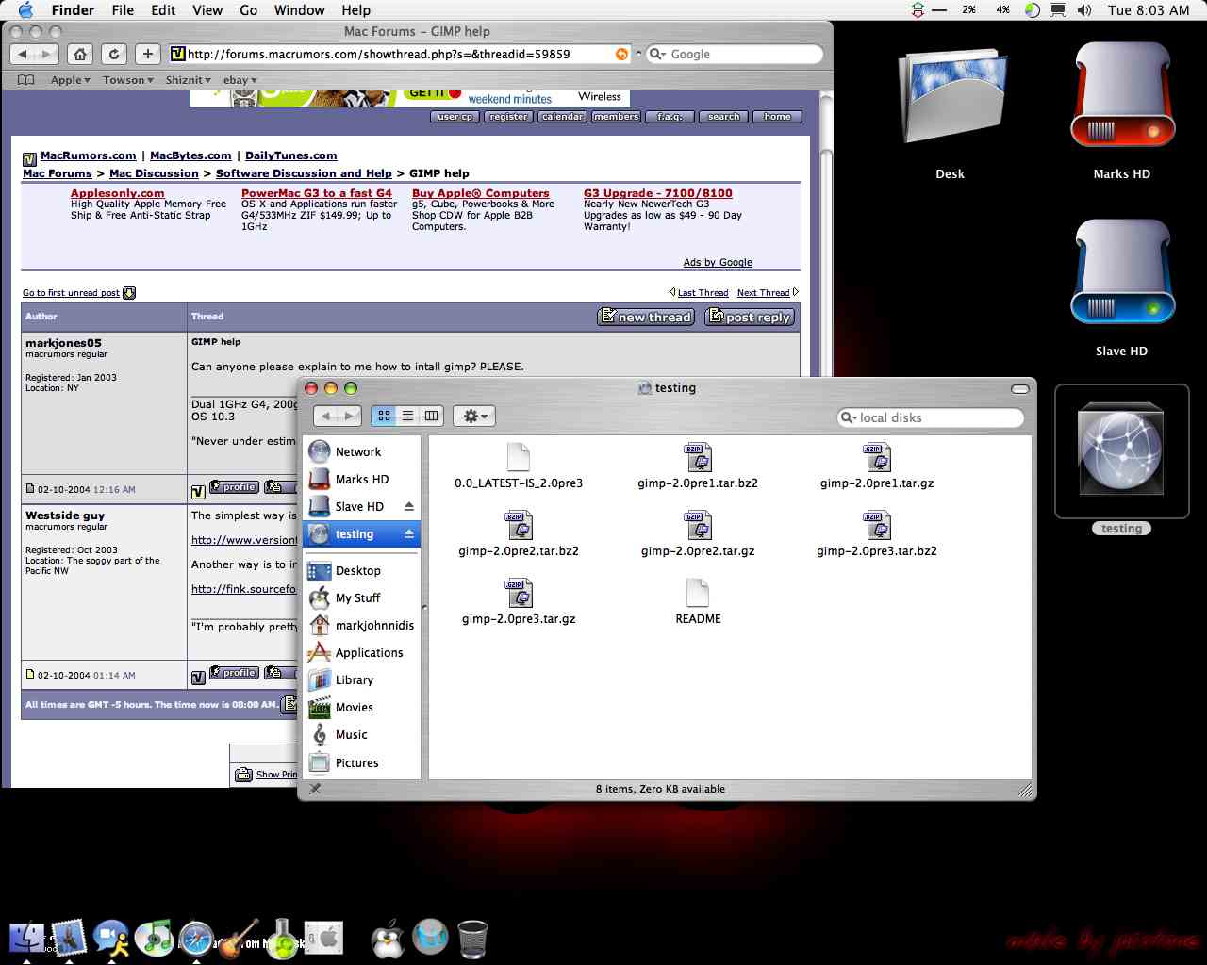This screenshot has width=1207, height=965.
Task: Go to Safari home page button
Action: pyautogui.click(x=80, y=54)
